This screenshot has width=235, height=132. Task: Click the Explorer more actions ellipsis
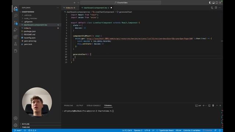[58, 8]
